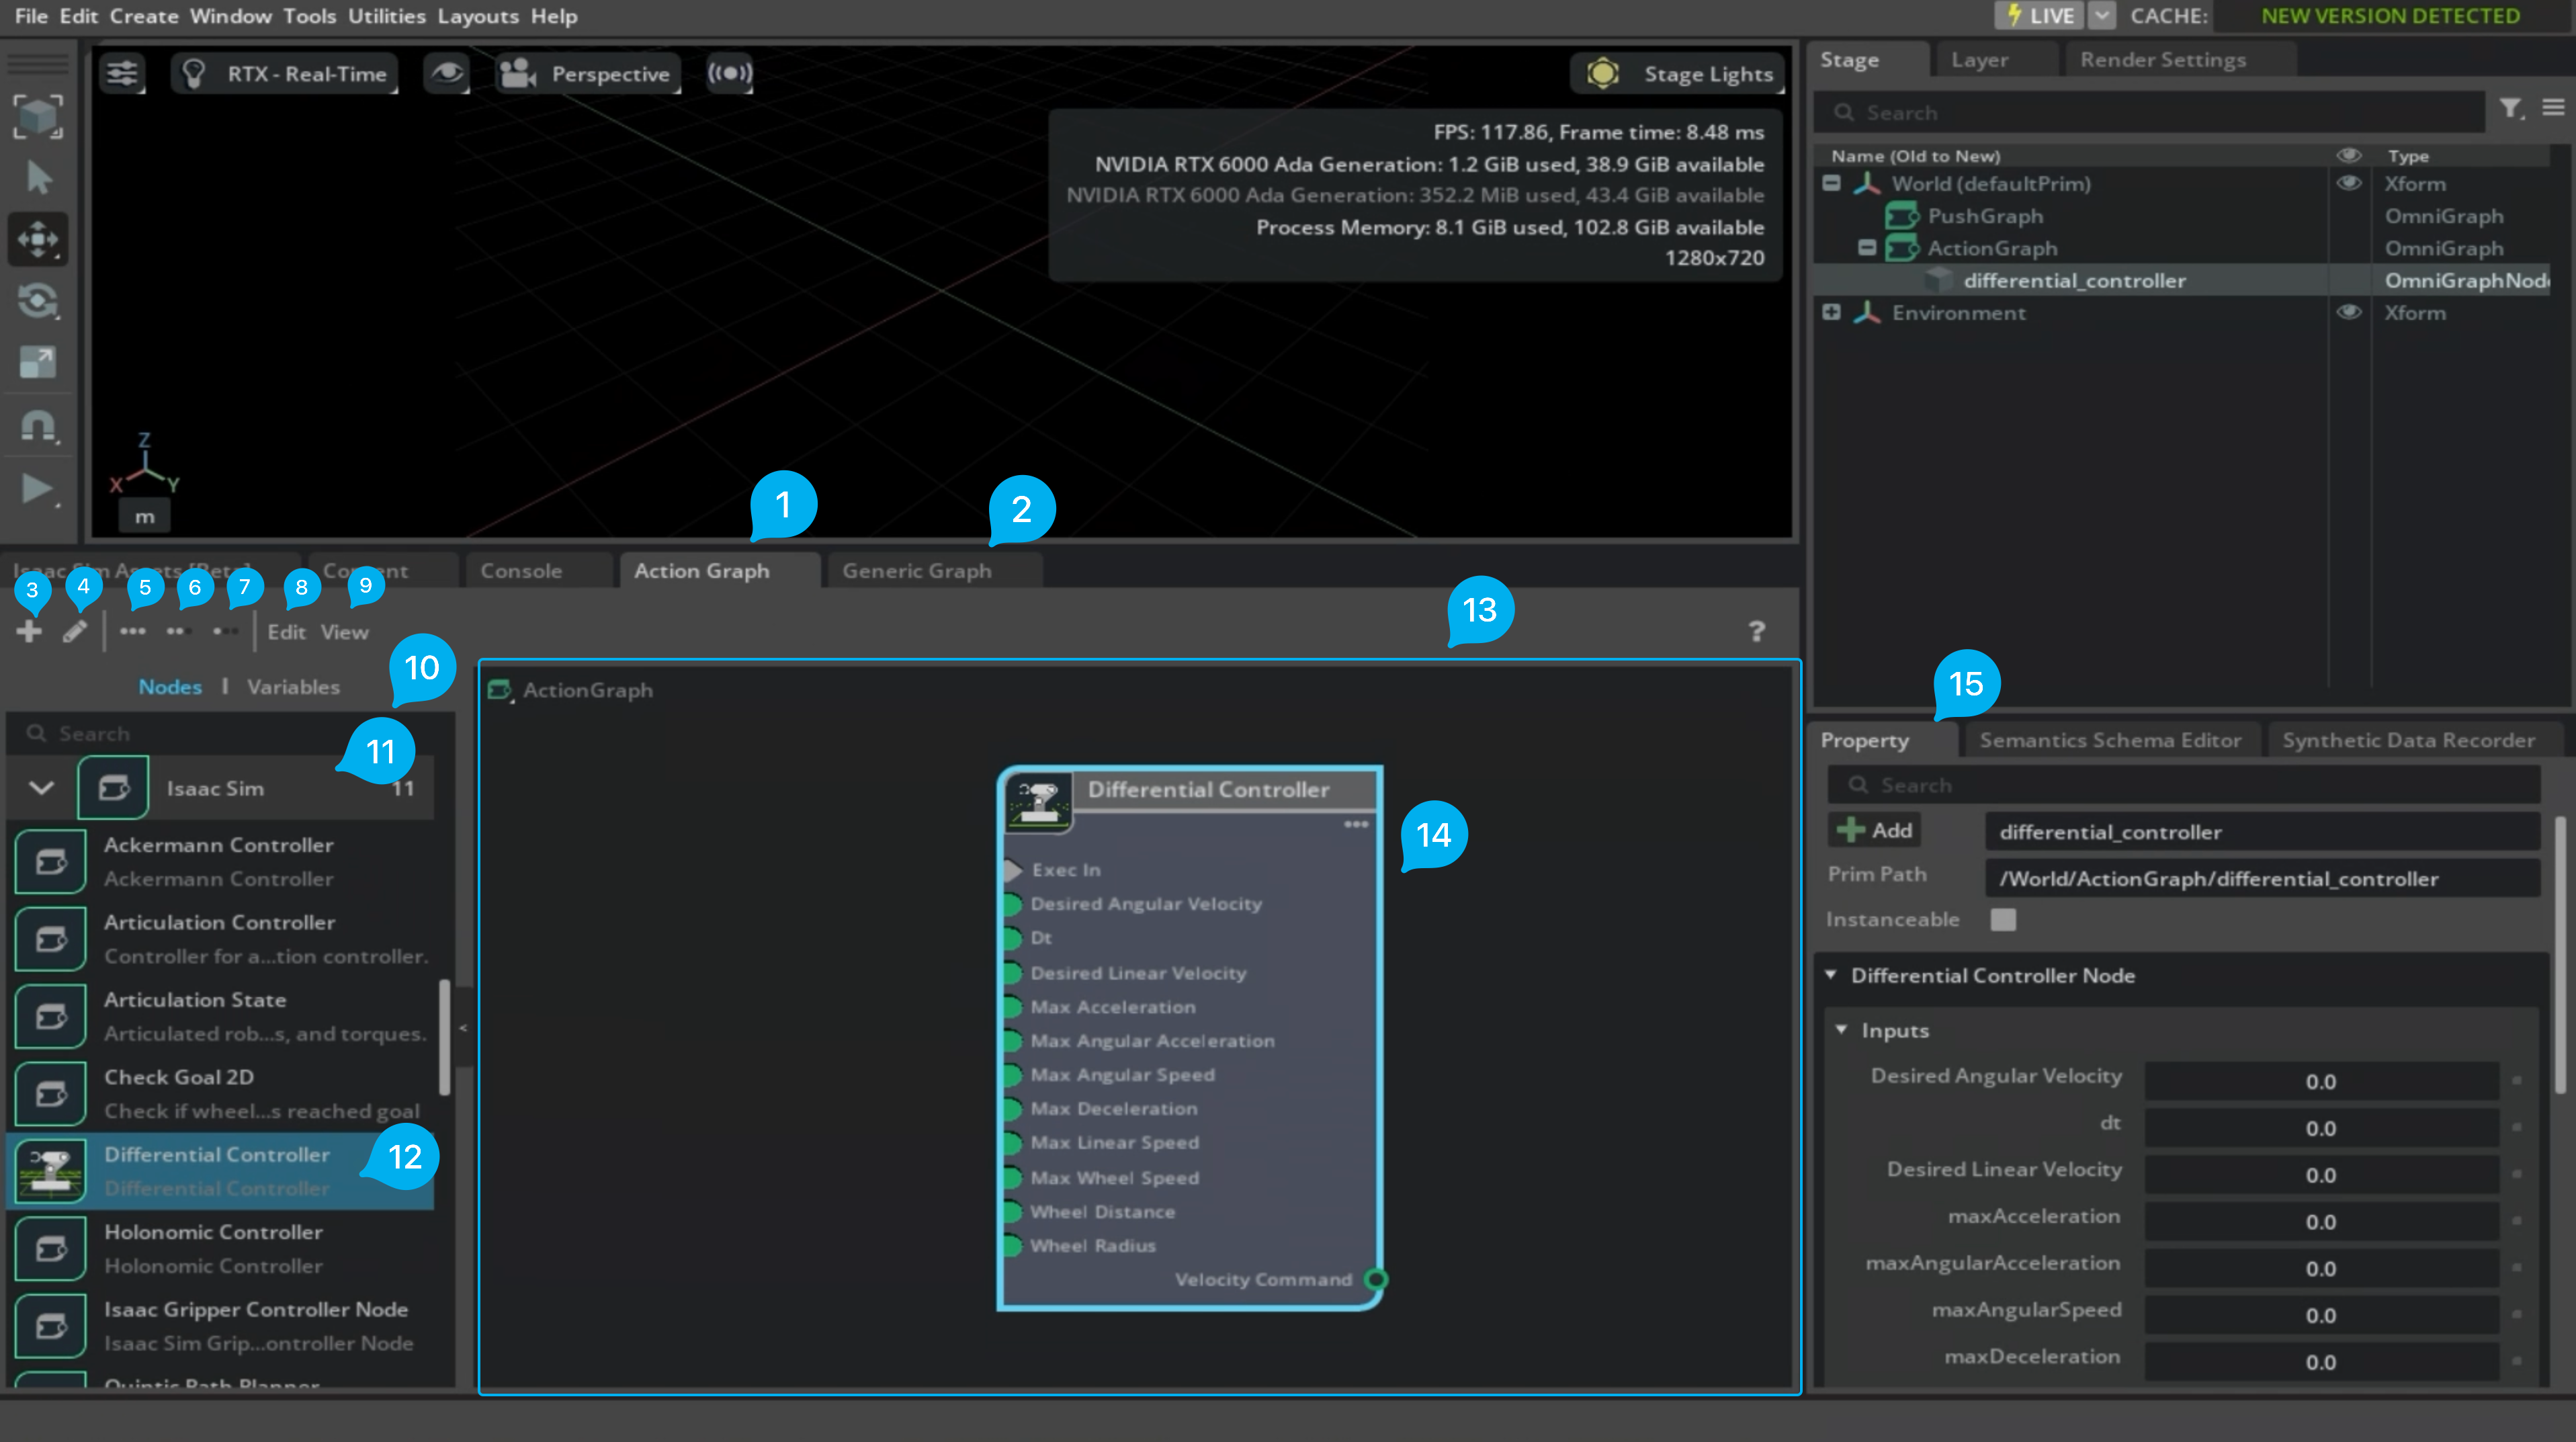Click the PushGraph icon in Stage tree
Screen dimensions: 2576x1442
click(1901, 216)
